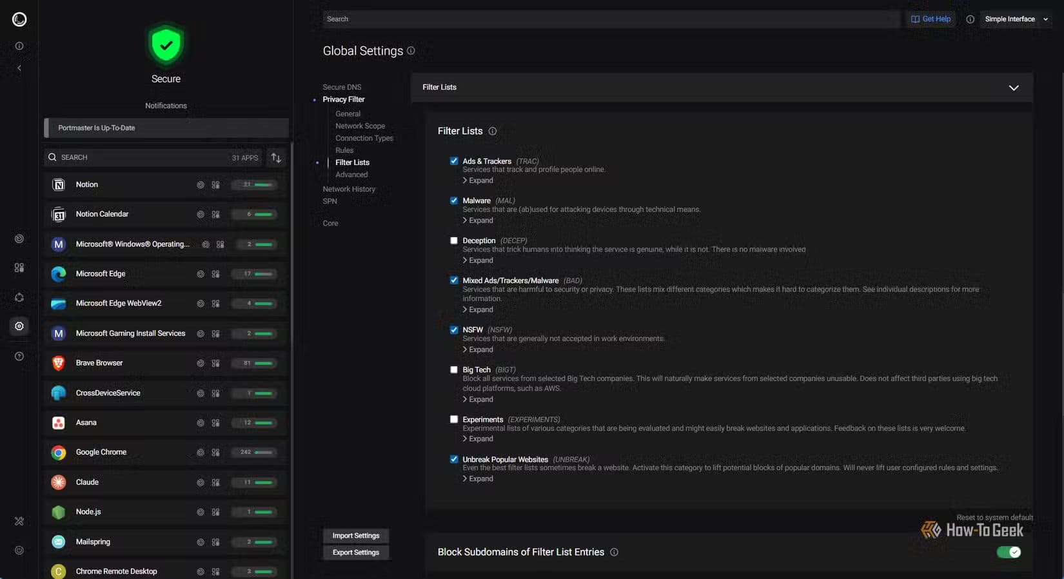Toggle Block Subdomains of Filter List Entries
This screenshot has width=1064, height=579.
1008,552
